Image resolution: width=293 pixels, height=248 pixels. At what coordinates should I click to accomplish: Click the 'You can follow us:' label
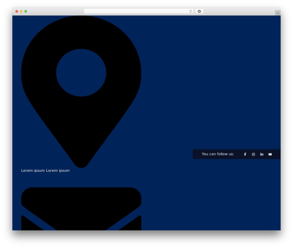(218, 154)
